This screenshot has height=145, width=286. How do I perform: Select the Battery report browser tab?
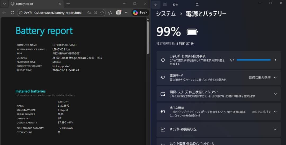pos(36,4)
